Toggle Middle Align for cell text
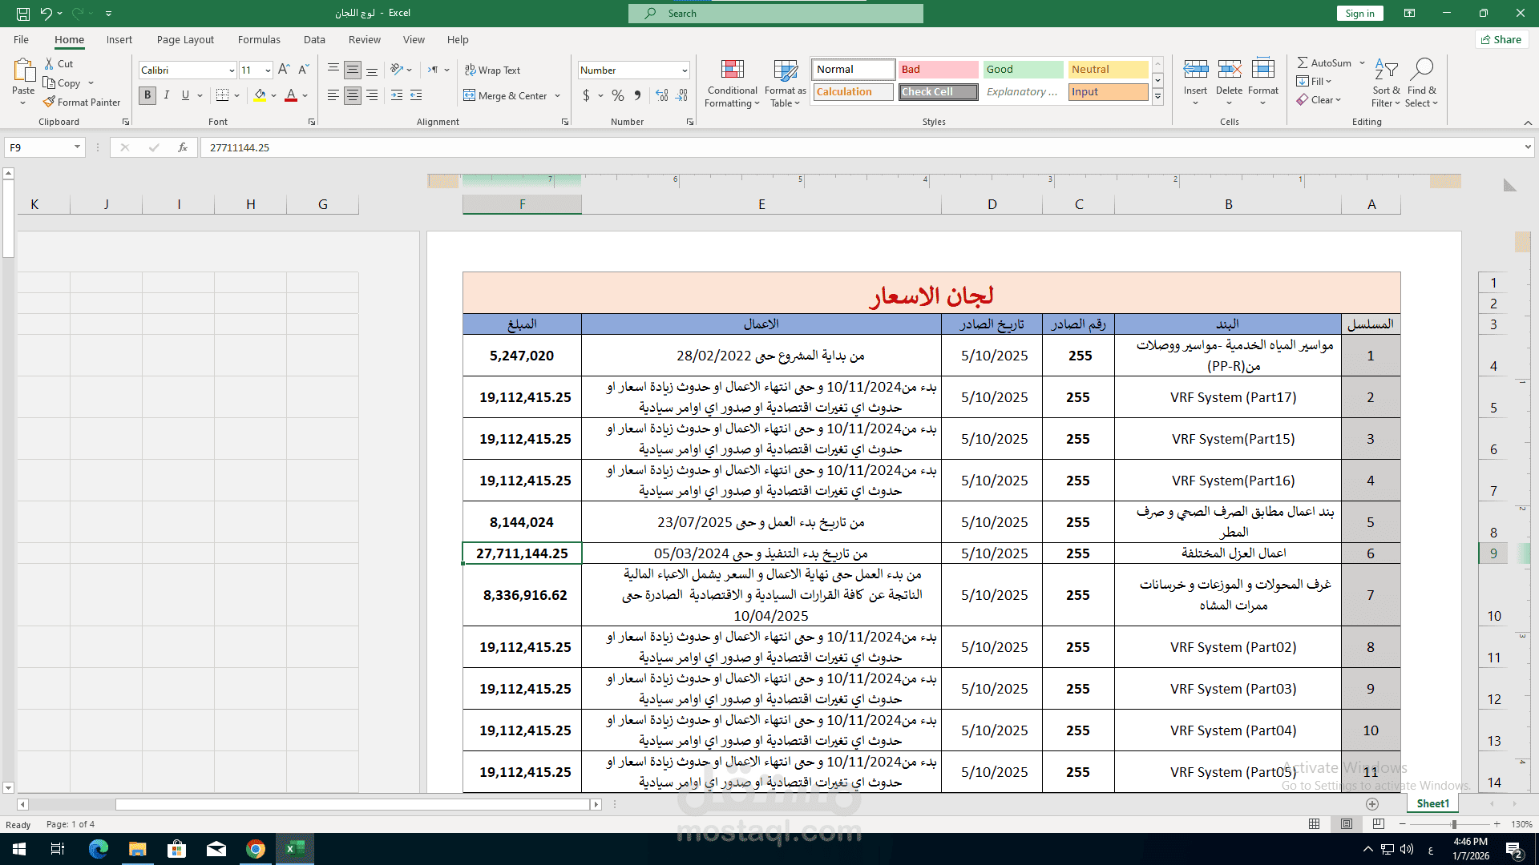Screen dimensions: 1539x865 coord(353,70)
